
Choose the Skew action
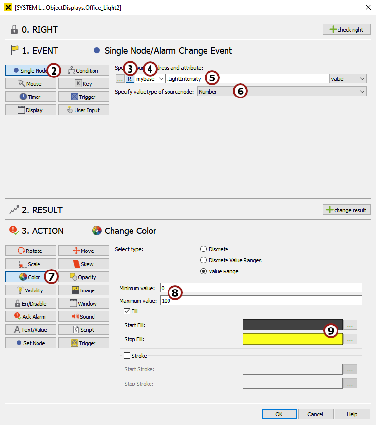(83, 264)
